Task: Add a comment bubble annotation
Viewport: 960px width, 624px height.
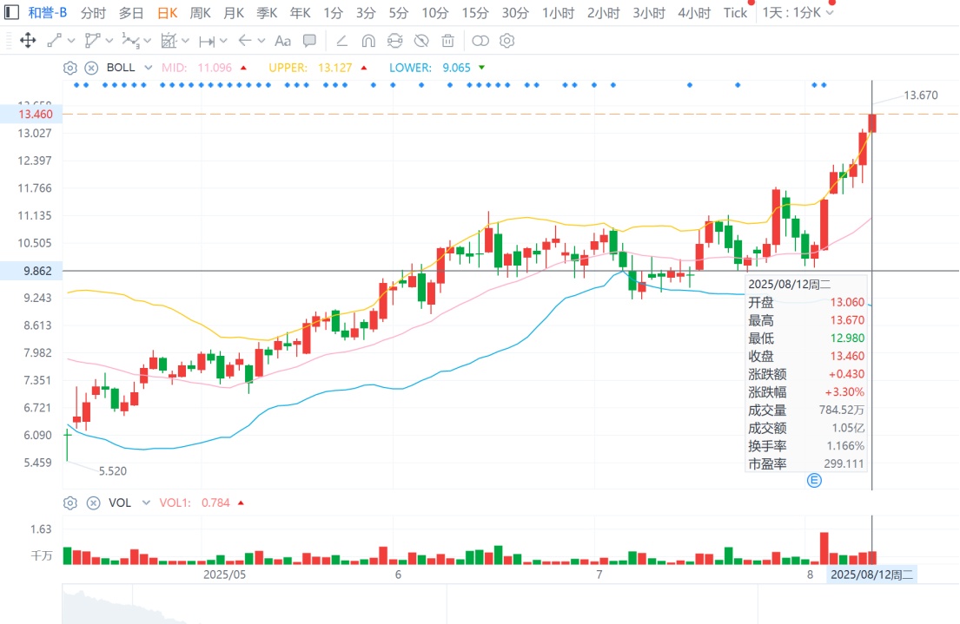Action: coord(310,41)
